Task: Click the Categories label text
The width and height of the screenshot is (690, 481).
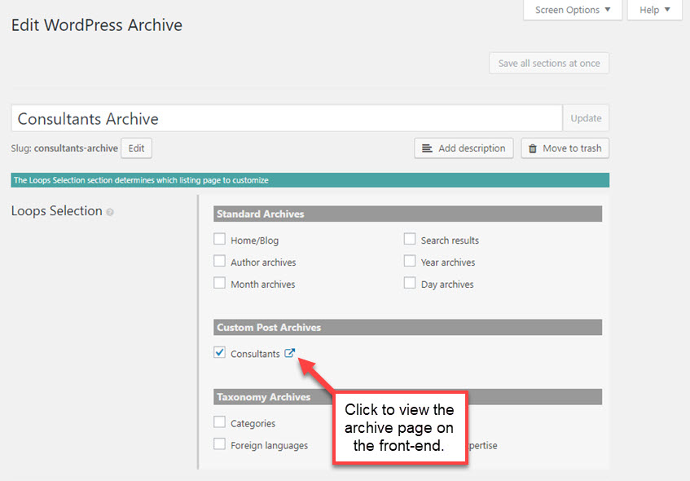Action: coord(253,424)
